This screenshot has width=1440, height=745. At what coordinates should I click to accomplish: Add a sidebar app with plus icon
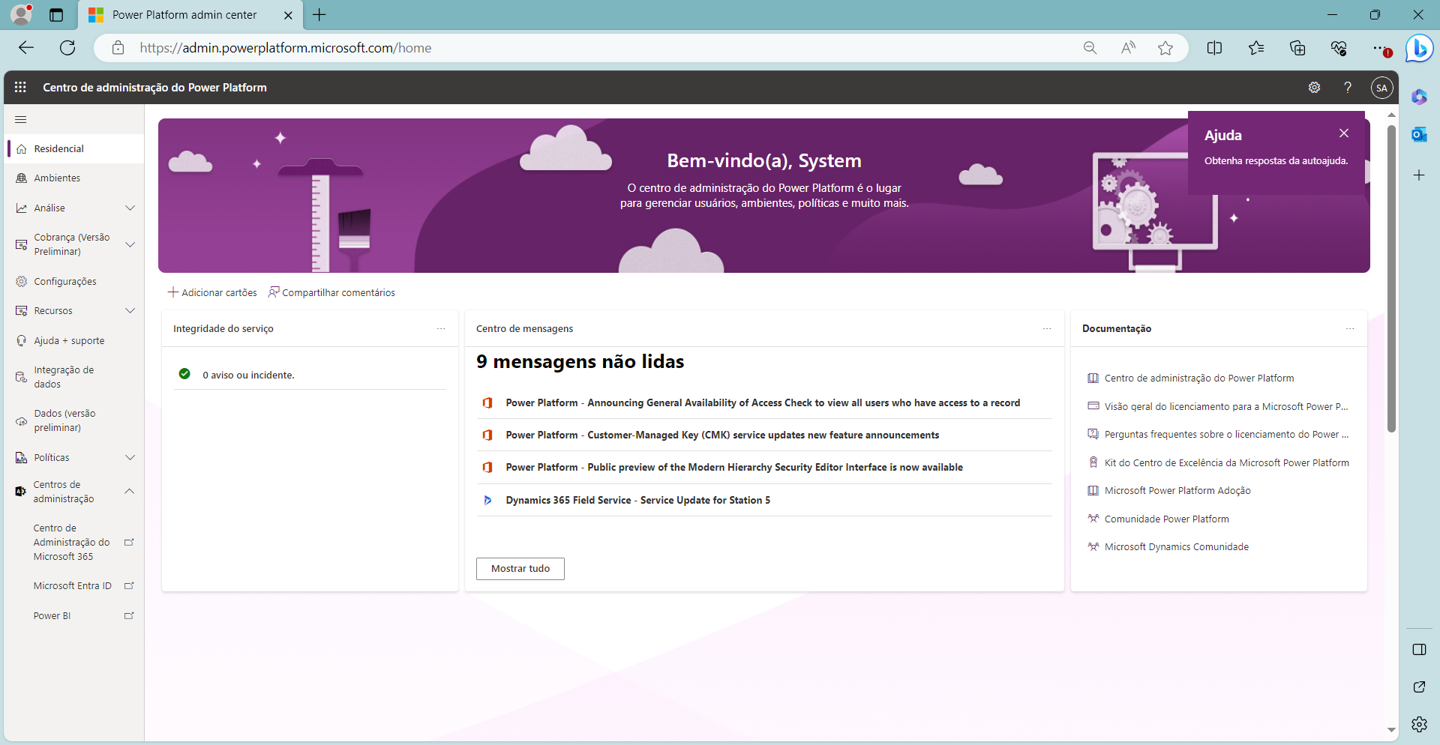(1419, 175)
